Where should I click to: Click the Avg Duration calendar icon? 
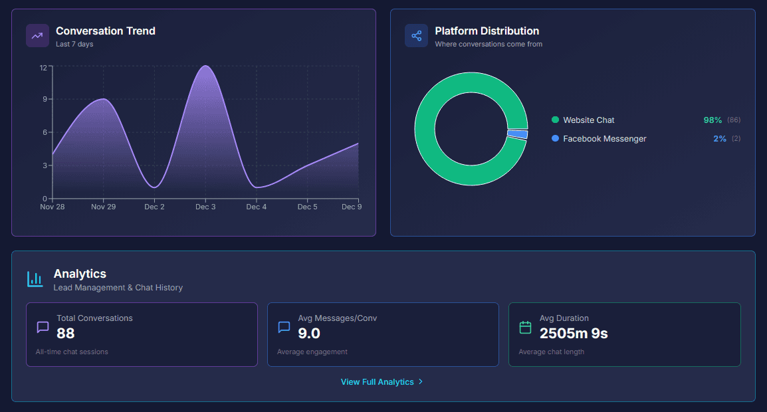coord(526,327)
